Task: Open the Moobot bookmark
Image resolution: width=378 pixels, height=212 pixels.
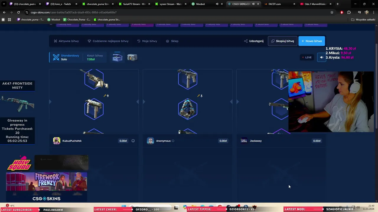Action: pos(53,20)
